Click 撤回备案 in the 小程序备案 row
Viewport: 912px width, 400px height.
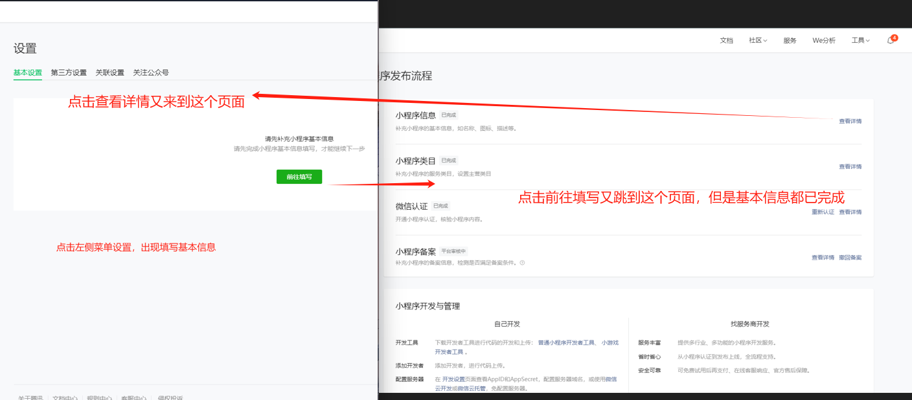point(850,258)
